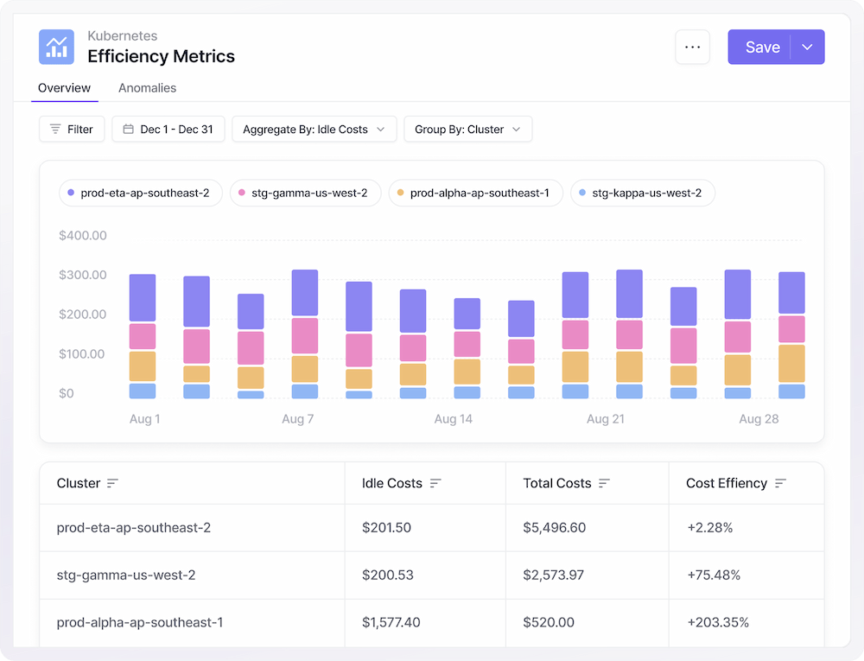Screen dimensions: 864x661
Task: Toggle stg-kappa-us-west-2 legend series
Action: tap(642, 194)
